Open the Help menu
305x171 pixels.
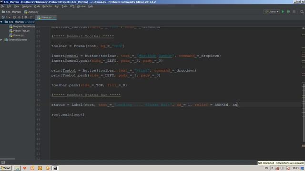pyautogui.click(x=91, y=6)
